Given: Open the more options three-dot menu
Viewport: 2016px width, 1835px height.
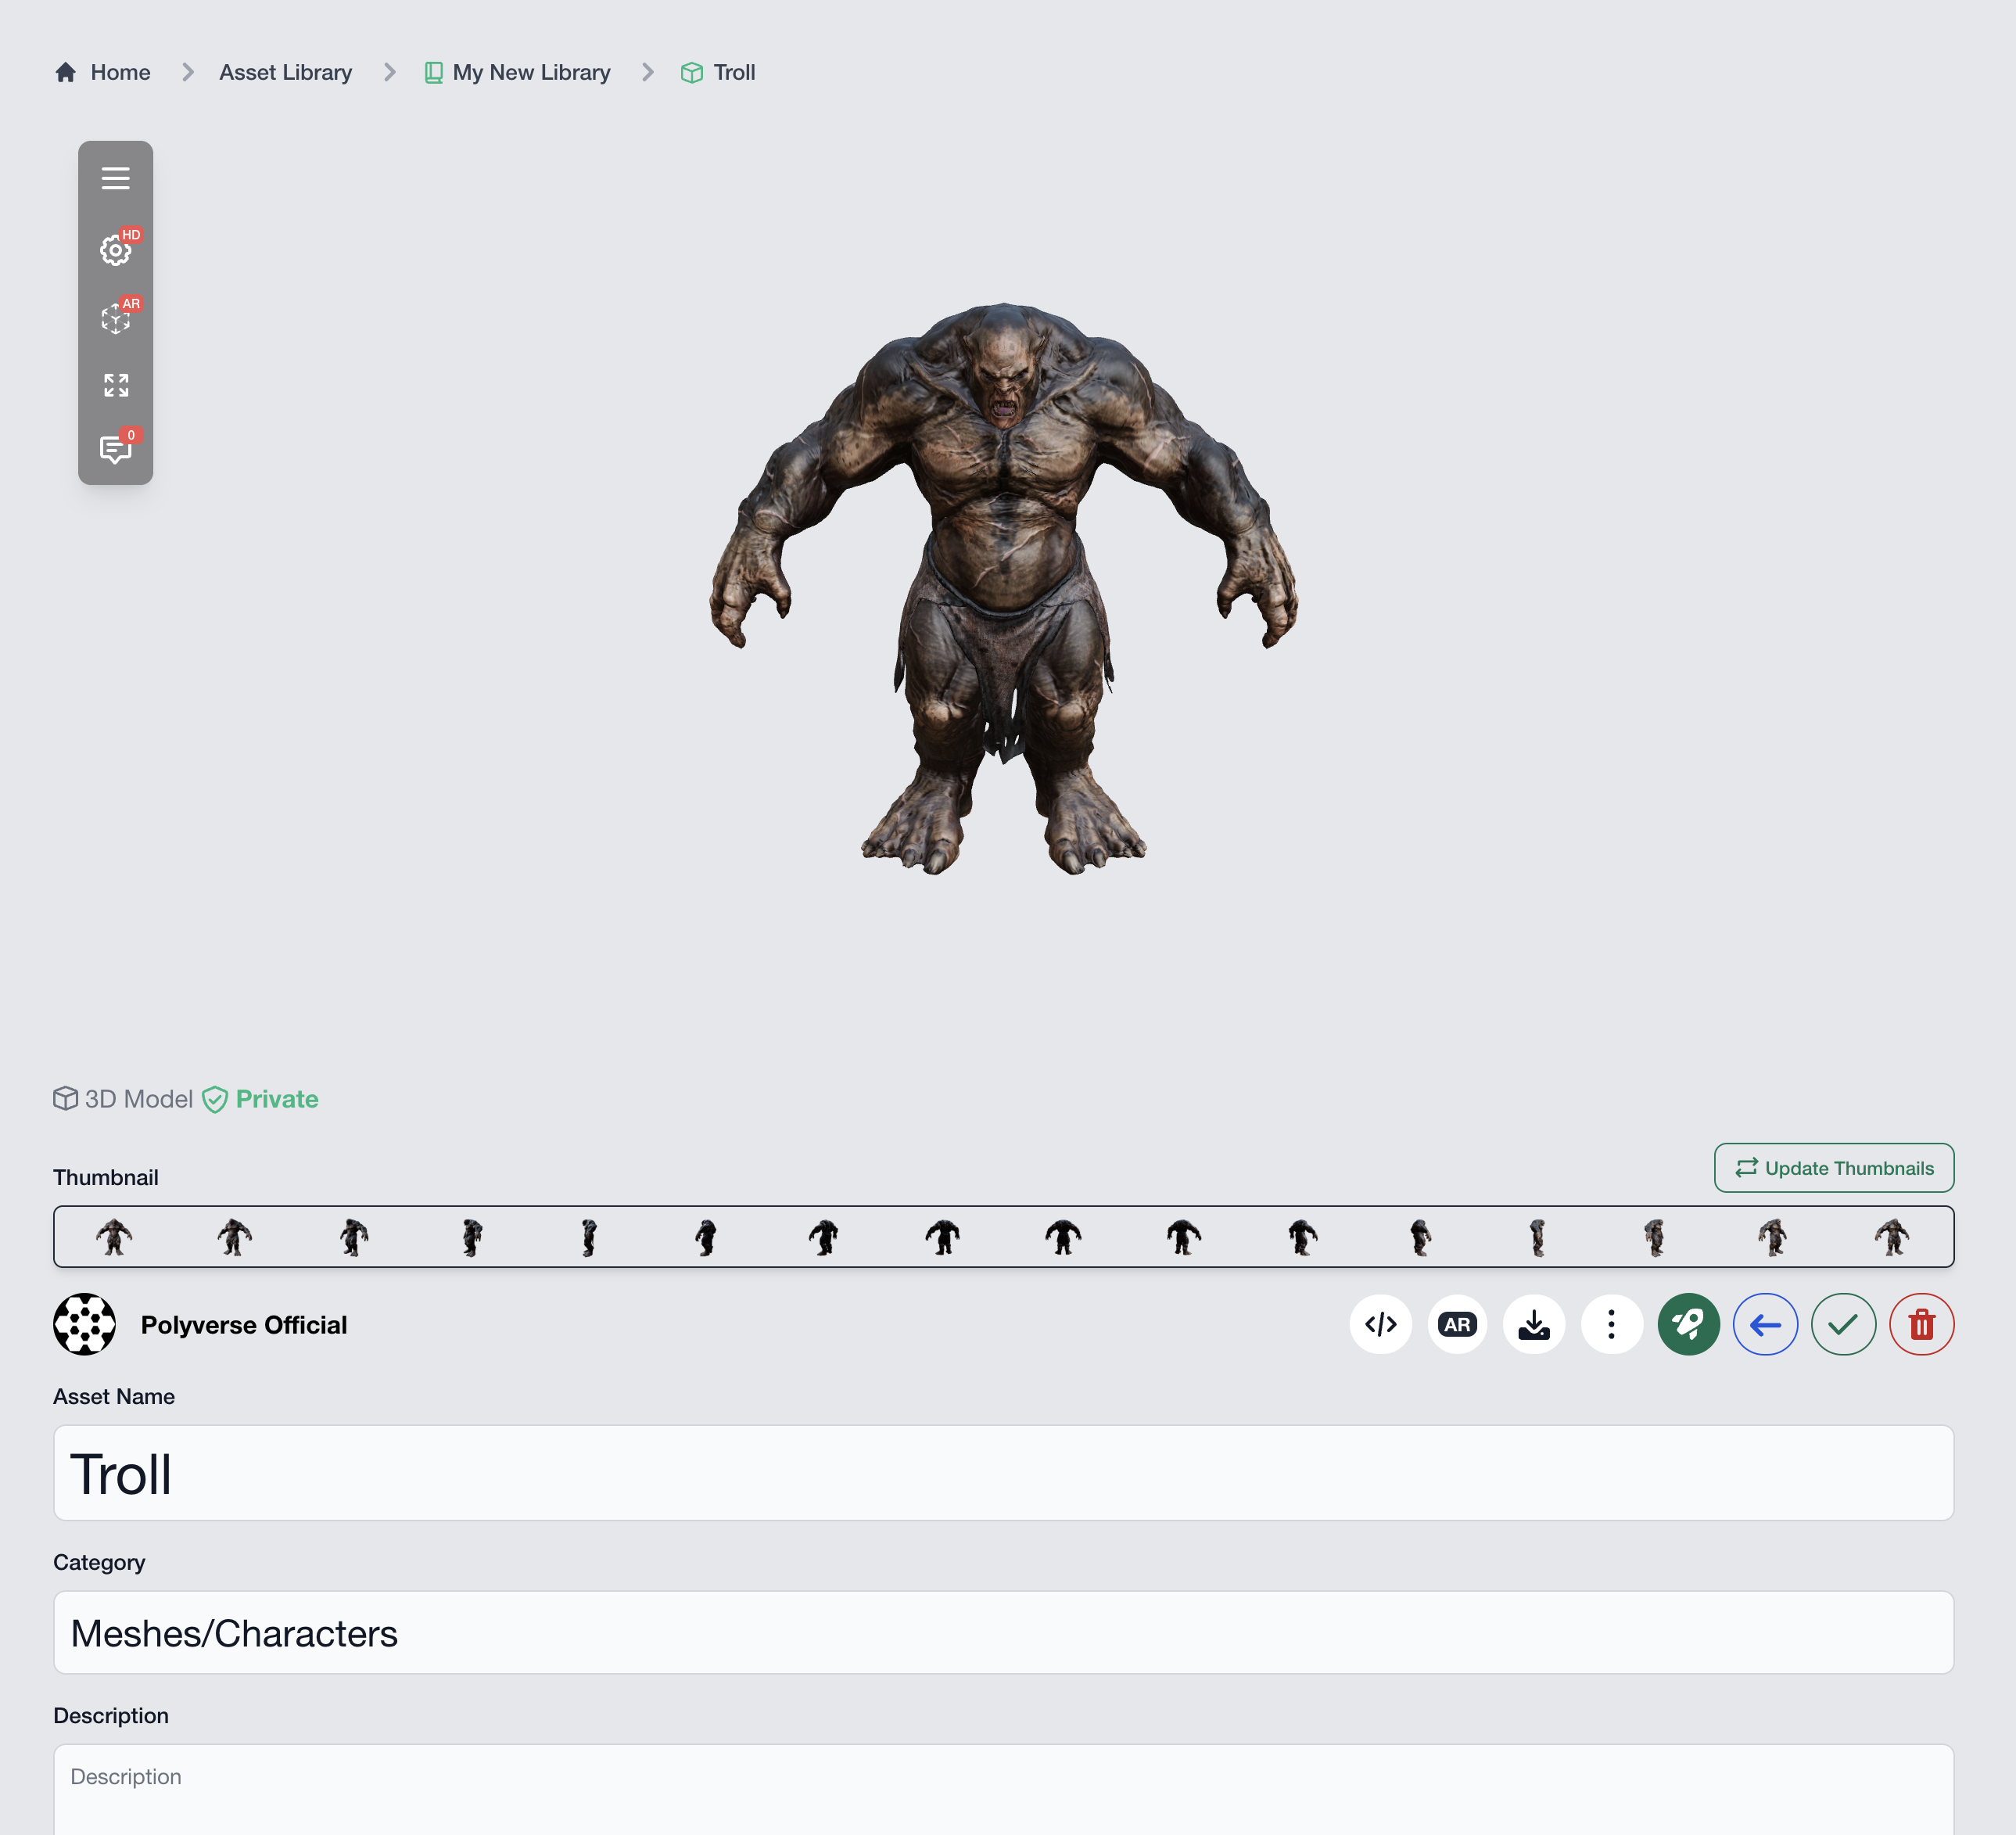Looking at the screenshot, I should pyautogui.click(x=1610, y=1324).
